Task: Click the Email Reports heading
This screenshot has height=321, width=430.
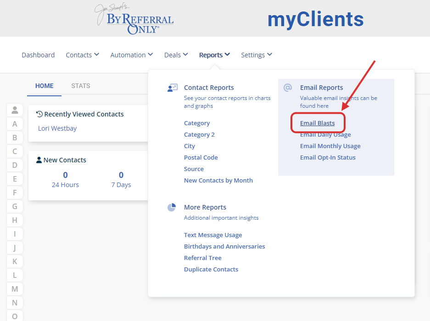Action: click(x=321, y=88)
